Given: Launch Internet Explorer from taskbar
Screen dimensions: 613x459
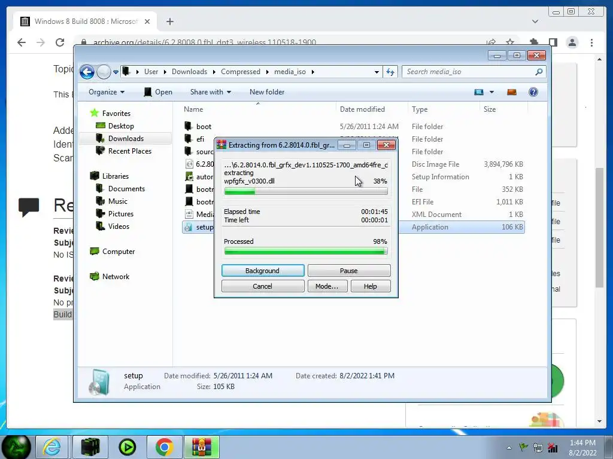Looking at the screenshot, I should coord(52,447).
